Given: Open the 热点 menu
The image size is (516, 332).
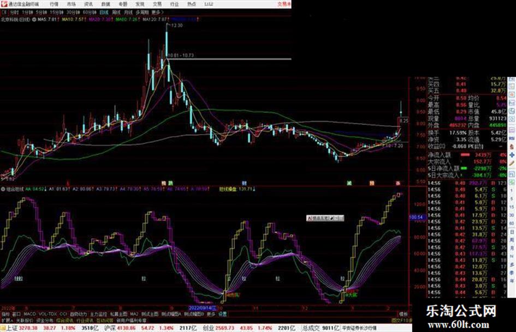Looking at the screenshot, I should click(x=191, y=4).
